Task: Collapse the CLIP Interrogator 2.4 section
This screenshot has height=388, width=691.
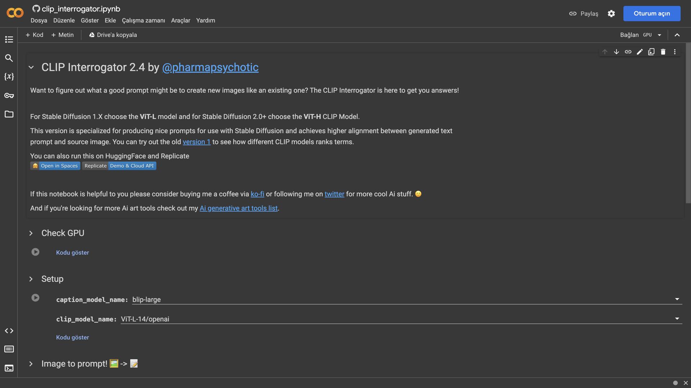Action: 31,67
